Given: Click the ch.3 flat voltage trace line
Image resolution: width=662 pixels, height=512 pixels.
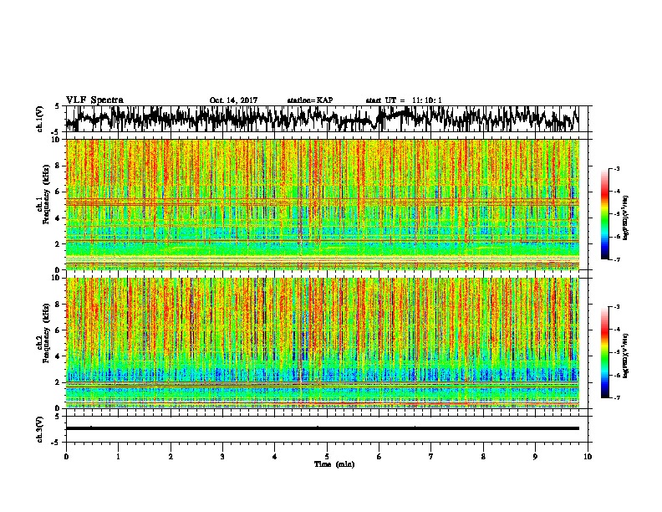Looking at the screenshot, I should (322, 428).
